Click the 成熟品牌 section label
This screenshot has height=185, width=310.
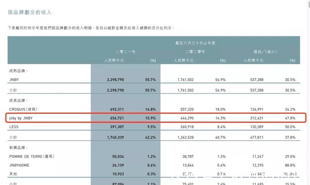click(x=18, y=71)
